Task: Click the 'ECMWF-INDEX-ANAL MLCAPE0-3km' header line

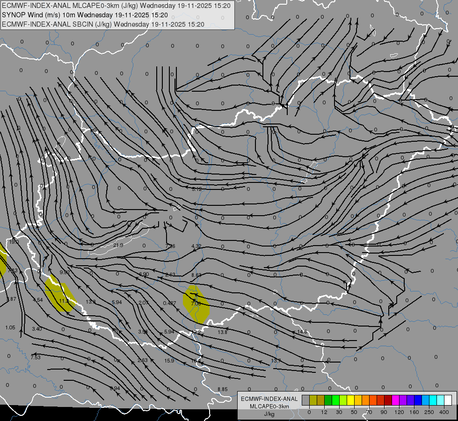Action: (116, 6)
